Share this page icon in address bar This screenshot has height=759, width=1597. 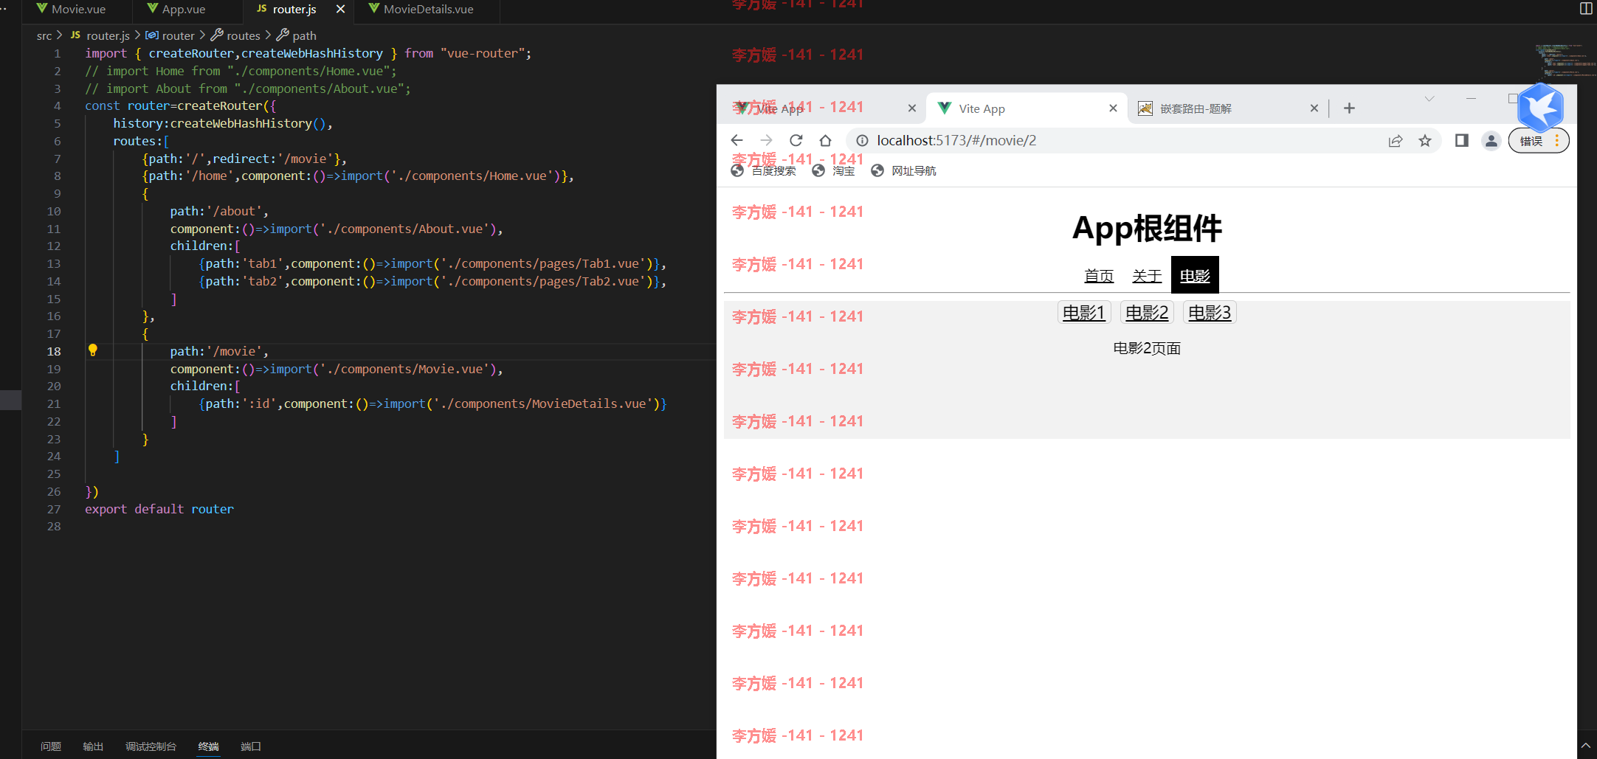[1395, 141]
